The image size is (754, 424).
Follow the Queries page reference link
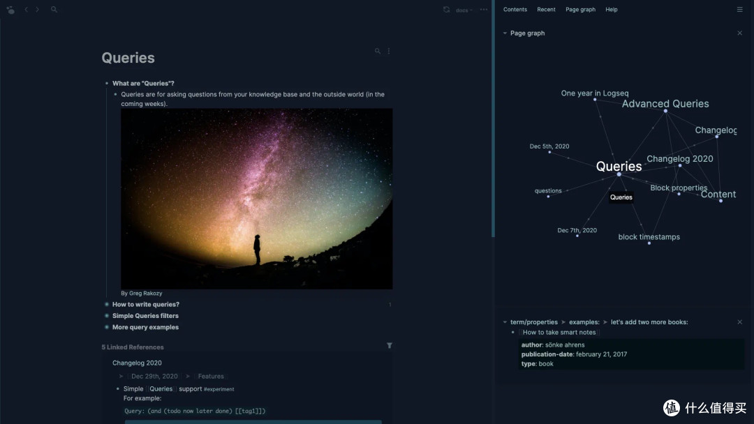(161, 389)
